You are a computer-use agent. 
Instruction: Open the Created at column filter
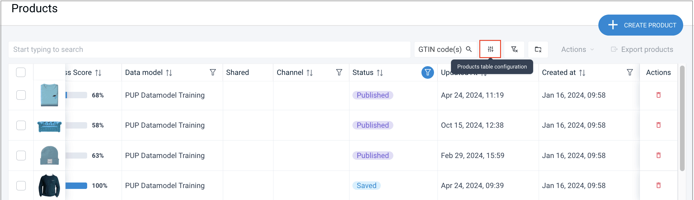(x=630, y=72)
